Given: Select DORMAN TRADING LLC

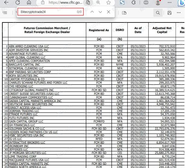Looking at the screenshot, I should (24, 111).
